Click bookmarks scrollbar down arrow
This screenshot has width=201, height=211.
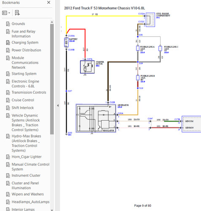[52, 210]
